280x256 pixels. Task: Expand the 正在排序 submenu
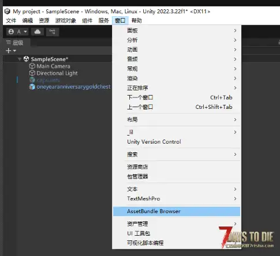[177, 88]
